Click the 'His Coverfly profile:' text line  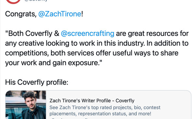[37, 82]
